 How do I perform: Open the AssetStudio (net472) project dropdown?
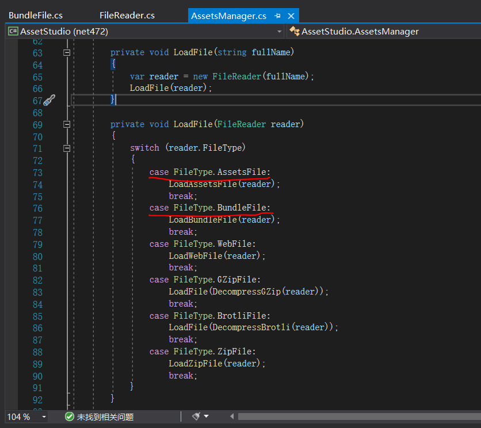[x=279, y=31]
